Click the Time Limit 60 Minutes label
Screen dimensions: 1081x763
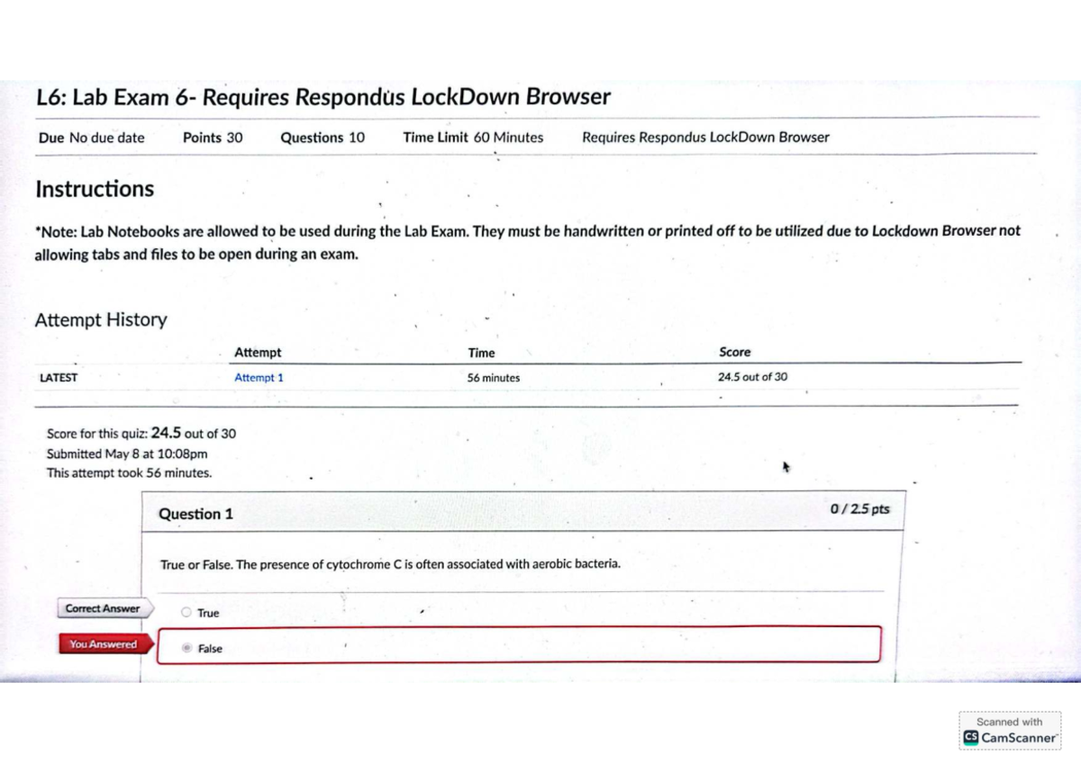coord(473,137)
